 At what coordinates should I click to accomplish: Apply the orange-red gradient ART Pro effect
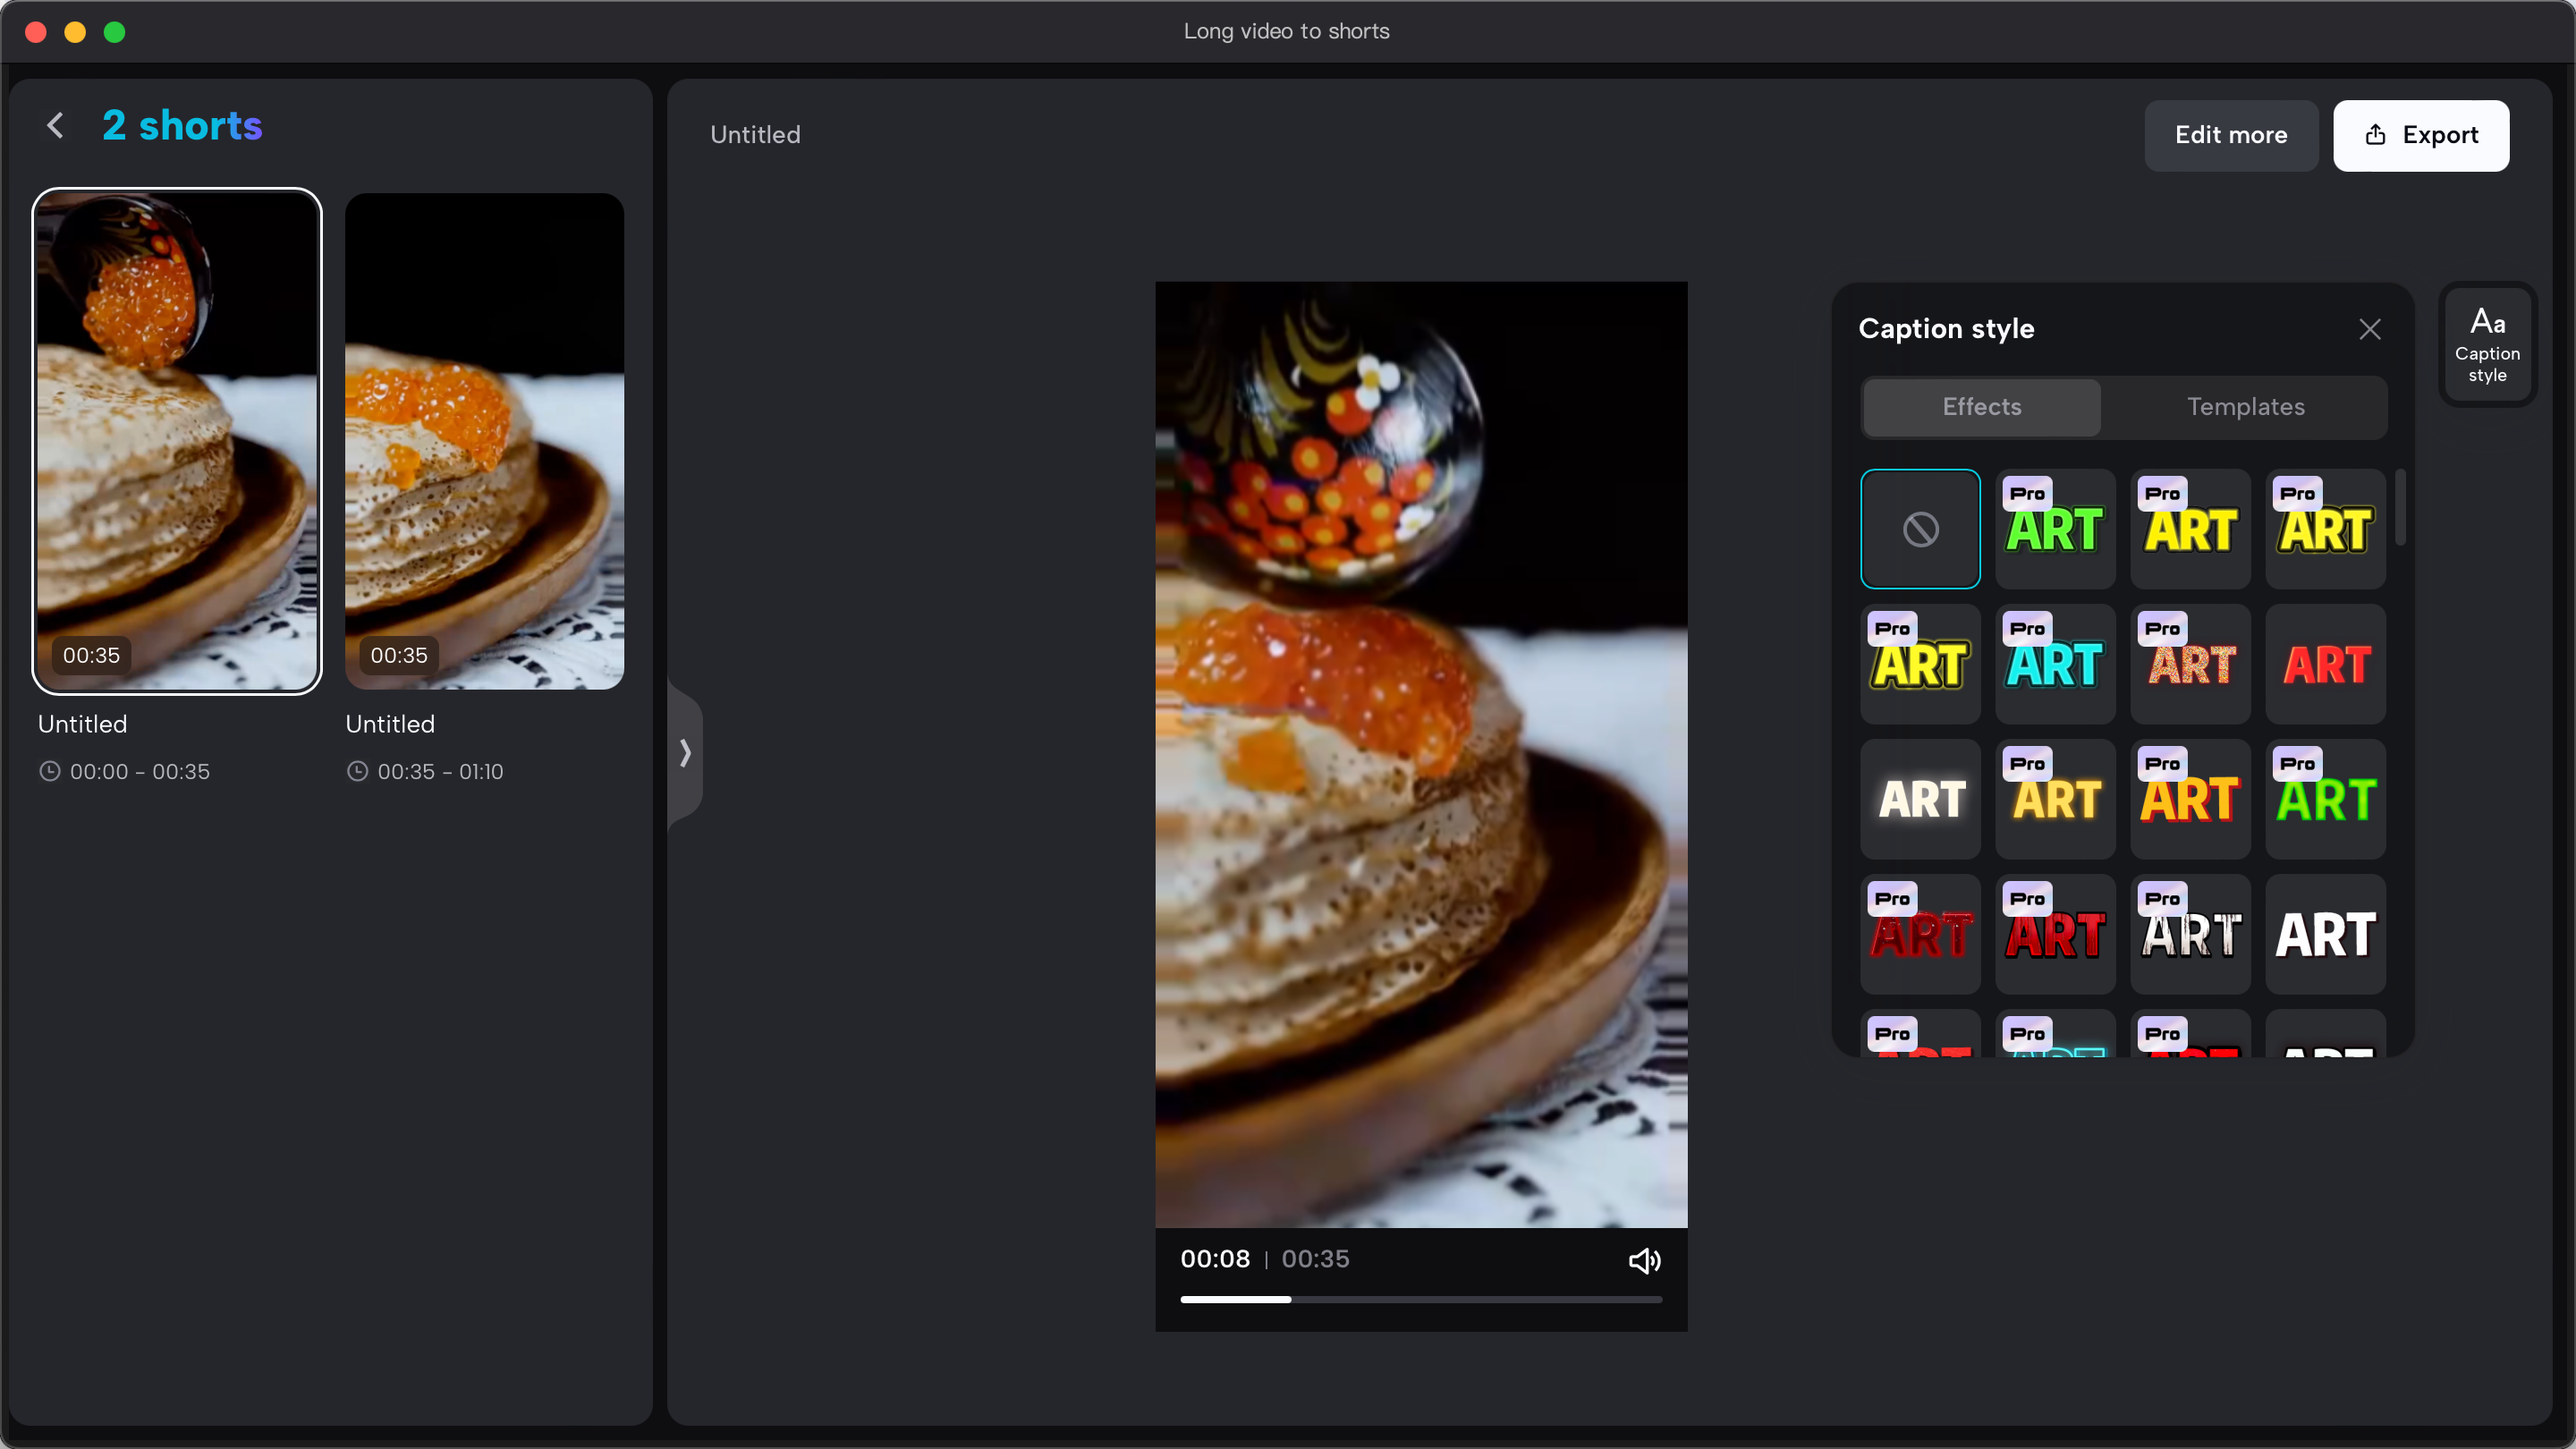(2190, 799)
